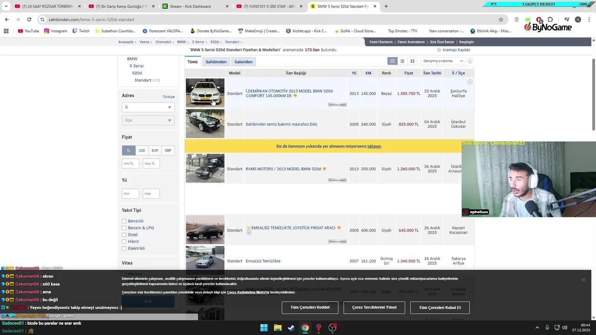Open the Otomobil breadcrumb link
This screenshot has width=596, height=335.
click(163, 42)
